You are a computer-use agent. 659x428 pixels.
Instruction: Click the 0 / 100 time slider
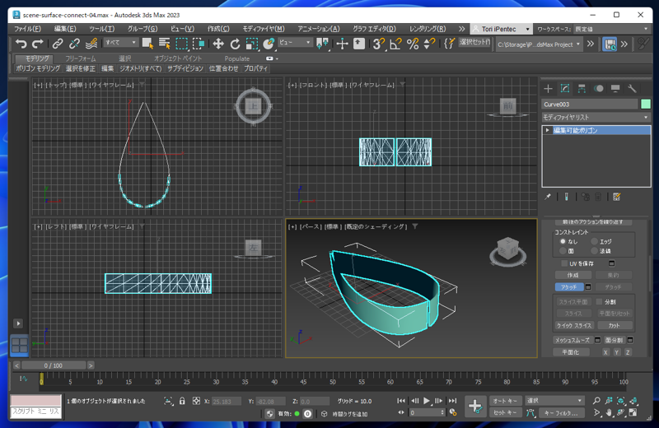click(x=54, y=365)
